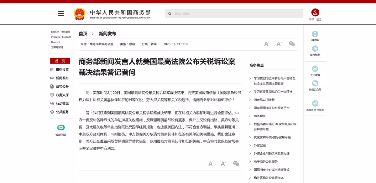Click the @国务院 我来说 icon
Image resolution: width=376 pixels, height=183 pixels.
tap(315, 104)
